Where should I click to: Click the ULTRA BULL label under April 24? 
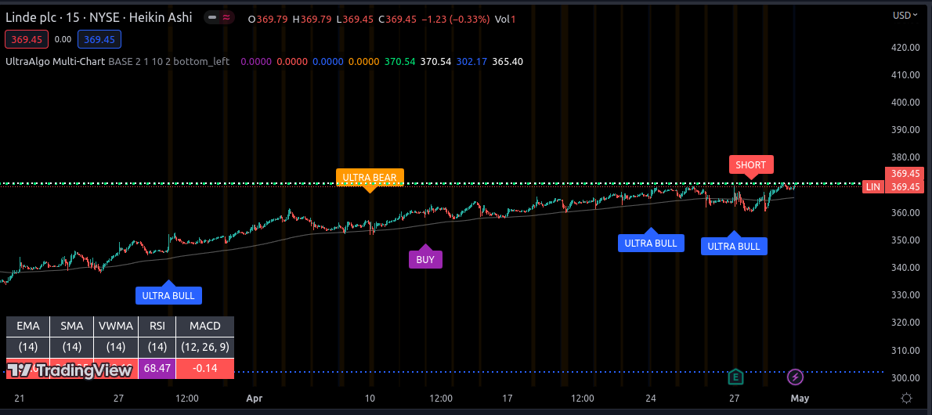pyautogui.click(x=651, y=244)
